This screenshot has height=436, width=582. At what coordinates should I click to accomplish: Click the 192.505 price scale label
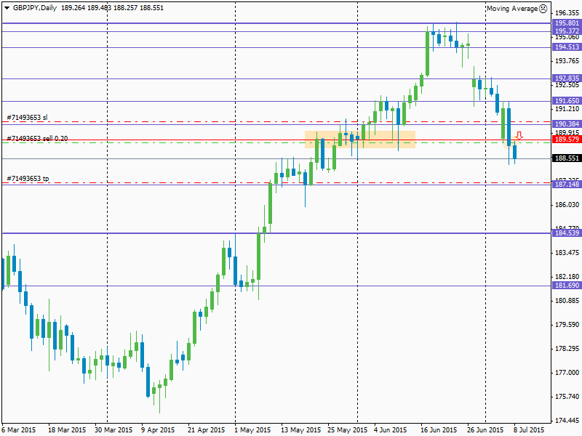(x=567, y=85)
